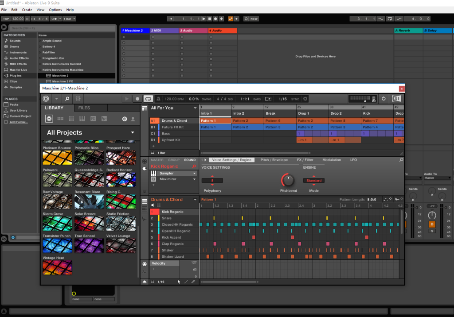Select the pointer edit tool below the velocity lane
The image size is (454, 317).
click(179, 282)
